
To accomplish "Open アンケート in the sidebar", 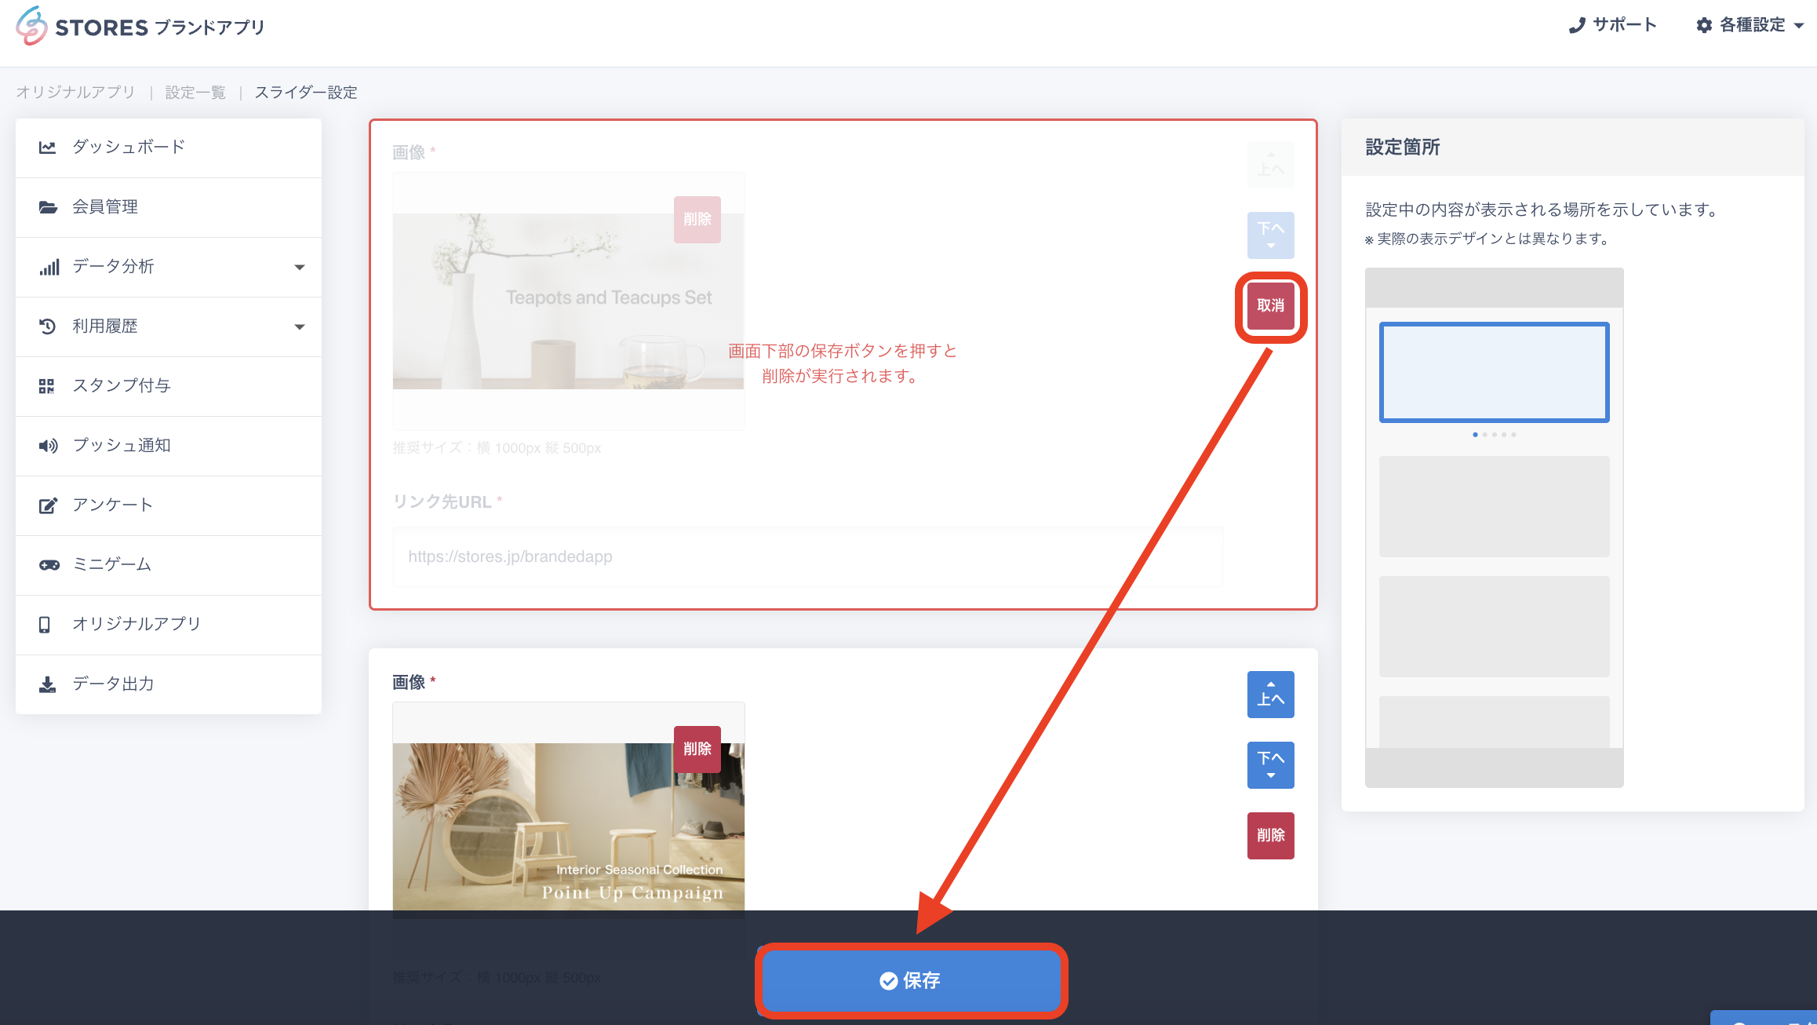I will coord(169,505).
